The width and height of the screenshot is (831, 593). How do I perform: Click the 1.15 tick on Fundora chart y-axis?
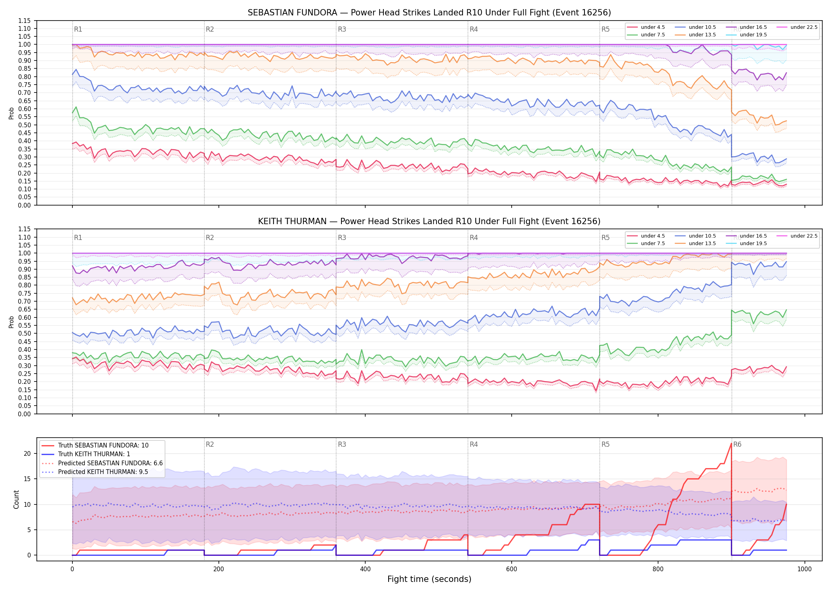pyautogui.click(x=25, y=21)
